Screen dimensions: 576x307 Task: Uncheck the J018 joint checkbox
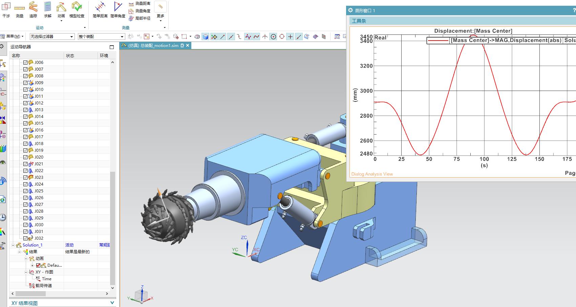pyautogui.click(x=25, y=143)
